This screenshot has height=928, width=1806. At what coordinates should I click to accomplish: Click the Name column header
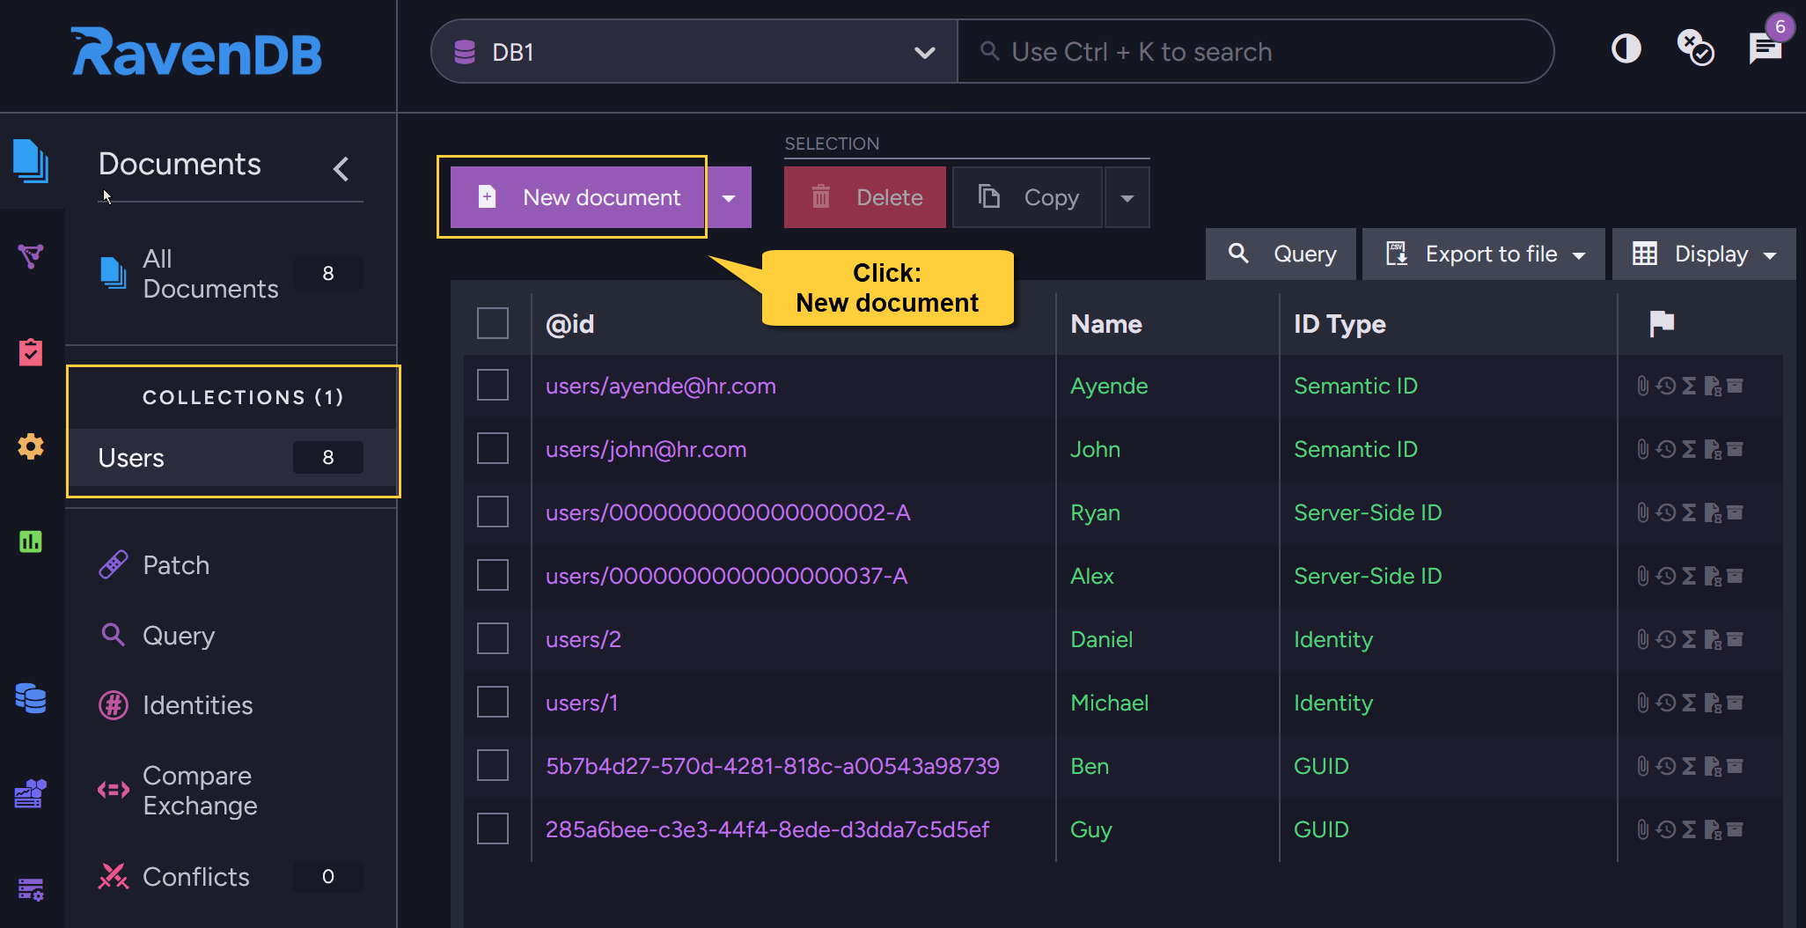(1106, 324)
